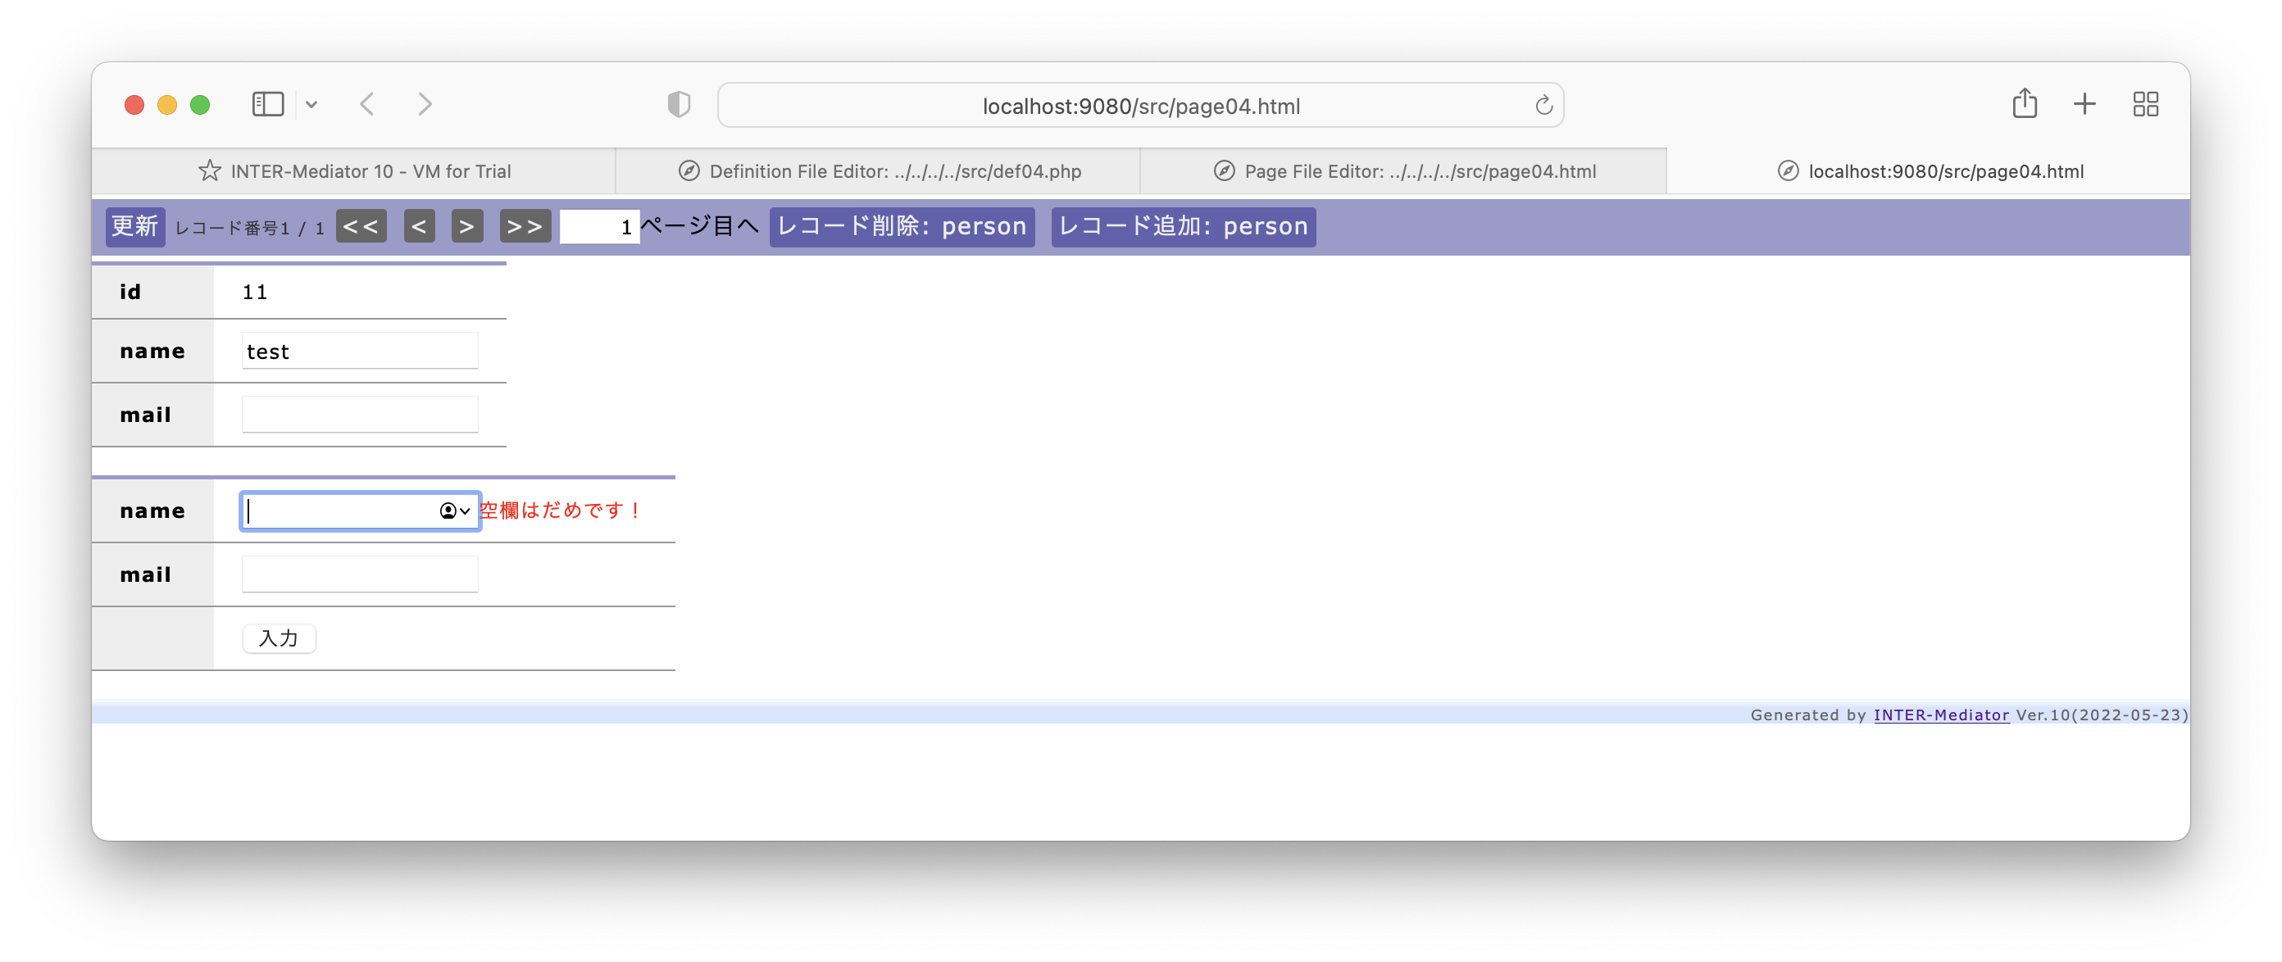
Task: Click the 入力 submit button
Action: click(278, 638)
